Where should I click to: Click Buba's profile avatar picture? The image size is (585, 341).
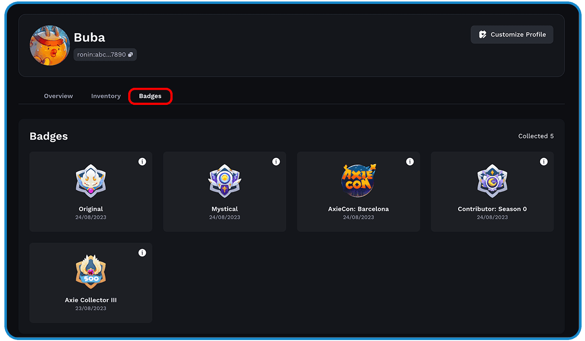click(50, 45)
